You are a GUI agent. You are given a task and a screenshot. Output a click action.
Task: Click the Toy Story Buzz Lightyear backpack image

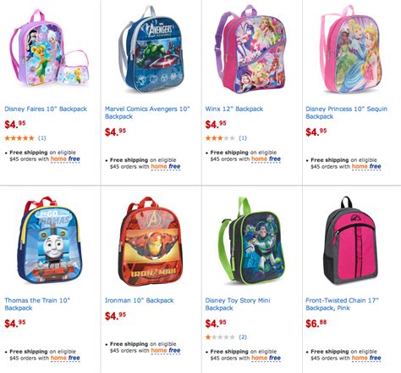click(251, 240)
